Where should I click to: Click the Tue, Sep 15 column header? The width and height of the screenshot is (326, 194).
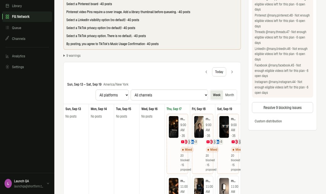[124, 109]
